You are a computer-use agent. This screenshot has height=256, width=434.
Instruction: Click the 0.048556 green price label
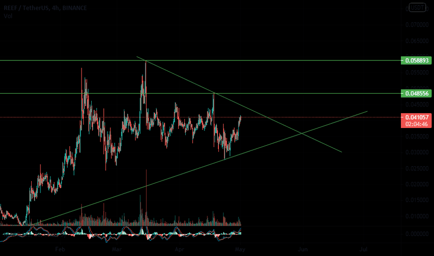tap(416, 93)
